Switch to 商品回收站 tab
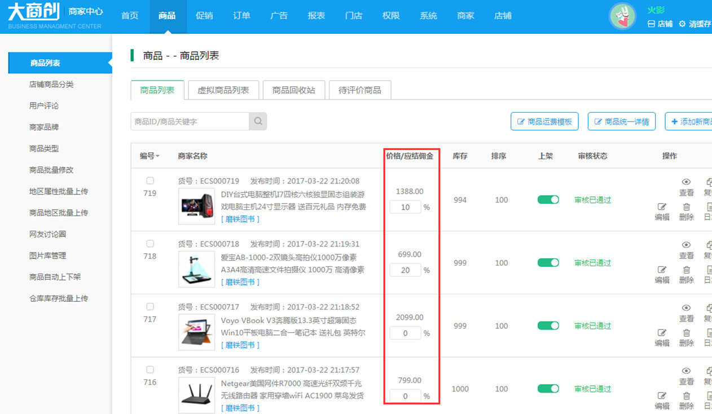The height and width of the screenshot is (414, 712). point(294,90)
